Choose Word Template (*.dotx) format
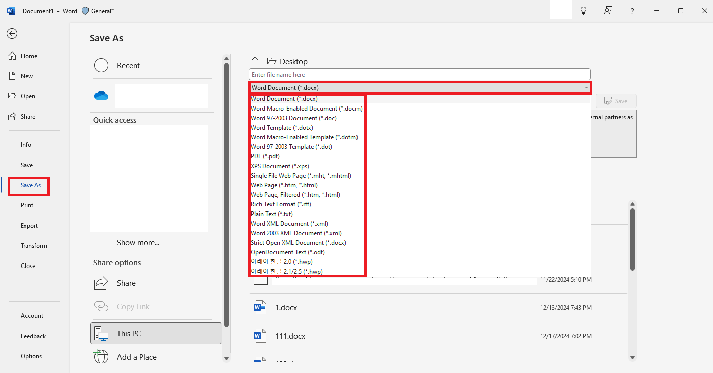 point(282,128)
